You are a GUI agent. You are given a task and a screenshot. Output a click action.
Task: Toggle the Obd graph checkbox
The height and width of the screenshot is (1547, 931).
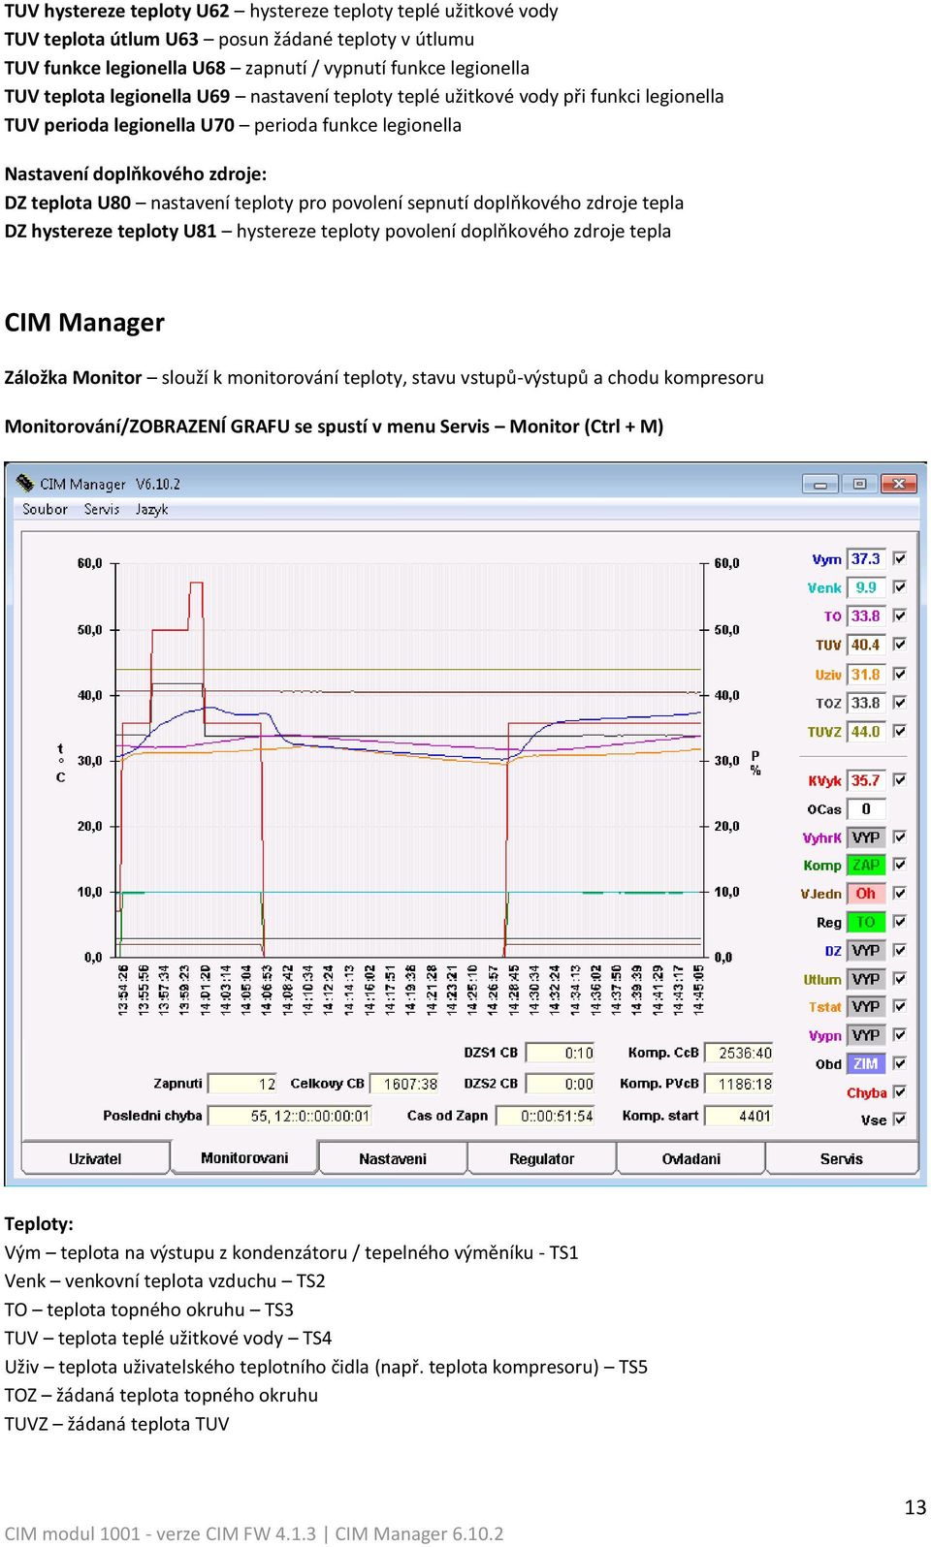pyautogui.click(x=900, y=1063)
